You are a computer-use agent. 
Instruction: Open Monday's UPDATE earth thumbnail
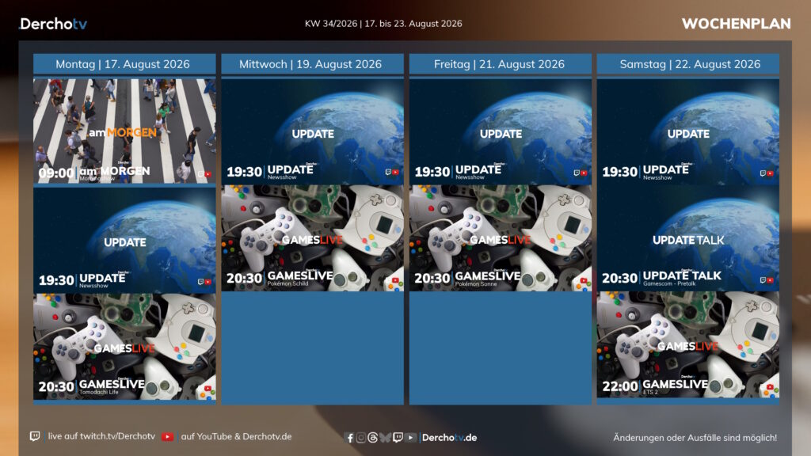tap(124, 240)
